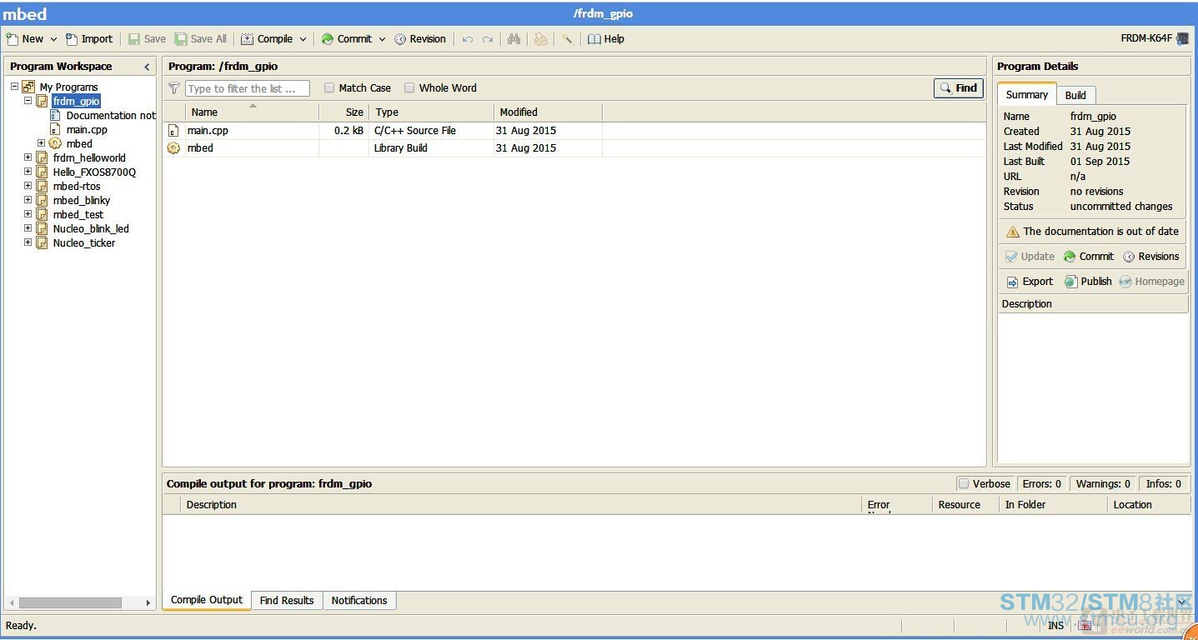The height and width of the screenshot is (640, 1198).
Task: Click Update in Program Details
Action: 1030,257
